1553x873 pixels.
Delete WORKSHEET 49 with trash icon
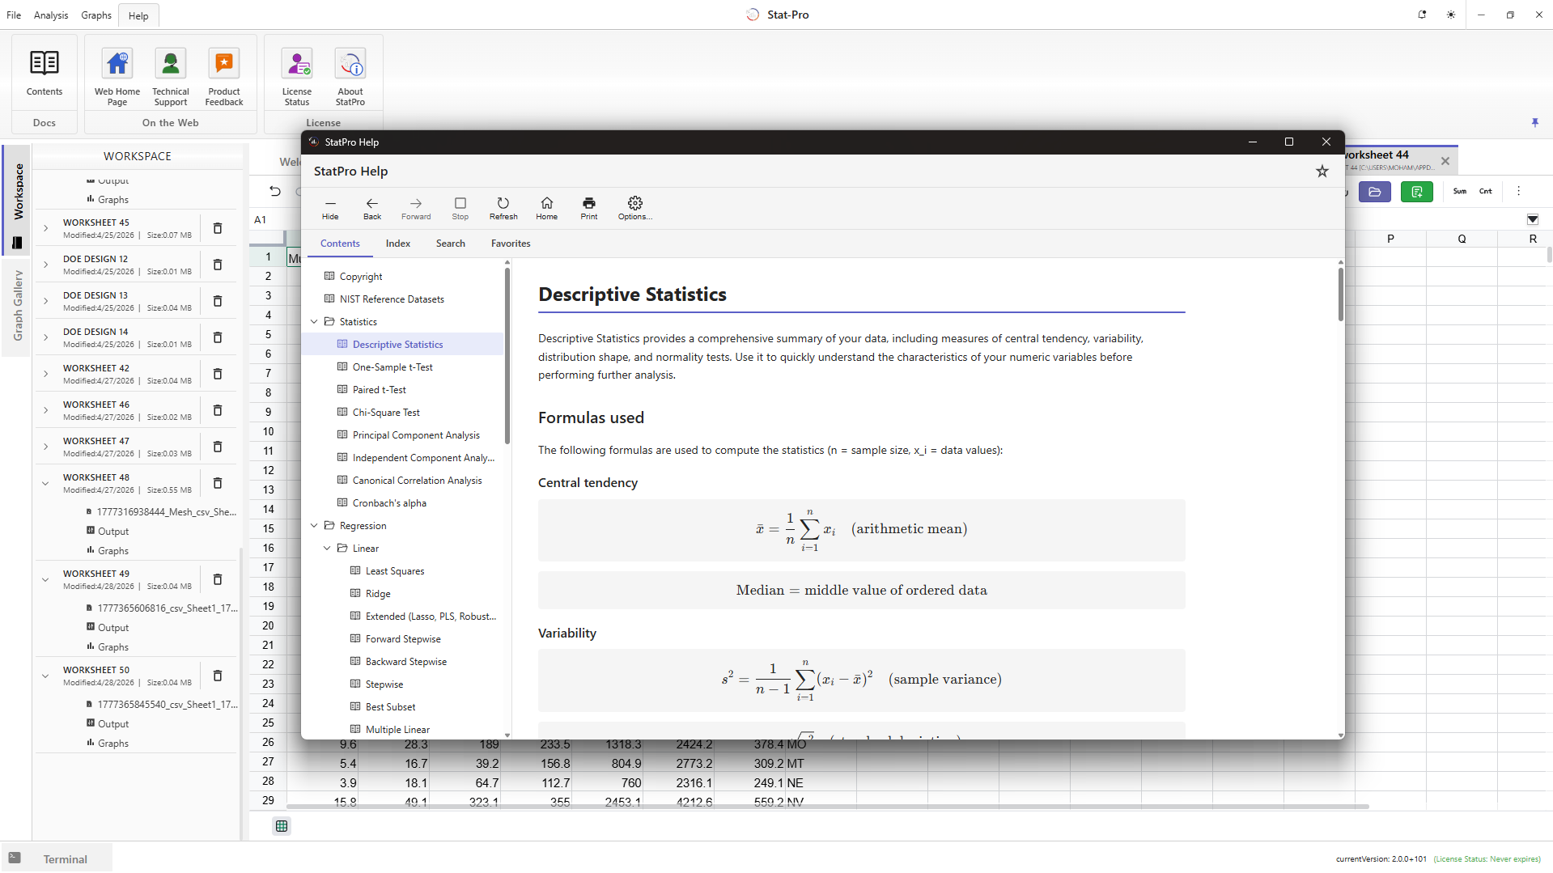pos(218,579)
